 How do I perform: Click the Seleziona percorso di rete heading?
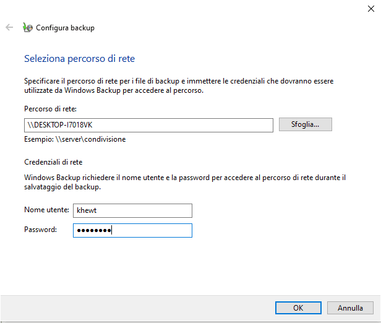point(79,59)
